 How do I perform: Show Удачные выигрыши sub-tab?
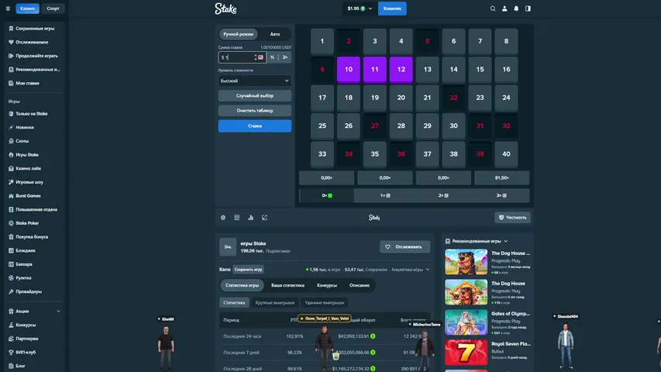(x=324, y=302)
